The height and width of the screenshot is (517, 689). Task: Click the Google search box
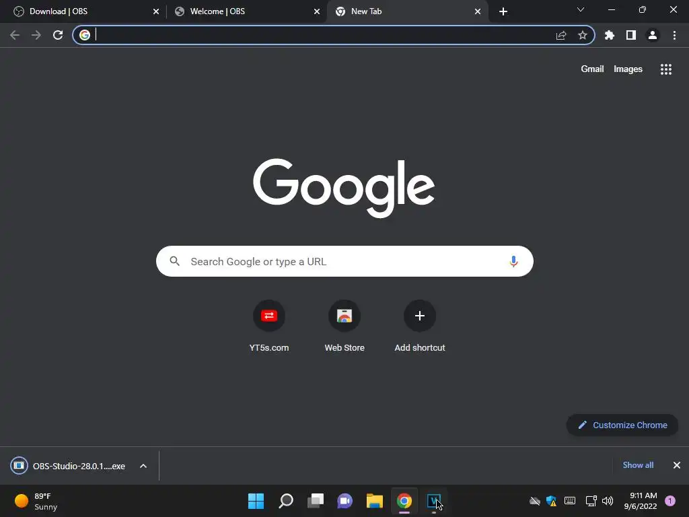click(344, 262)
